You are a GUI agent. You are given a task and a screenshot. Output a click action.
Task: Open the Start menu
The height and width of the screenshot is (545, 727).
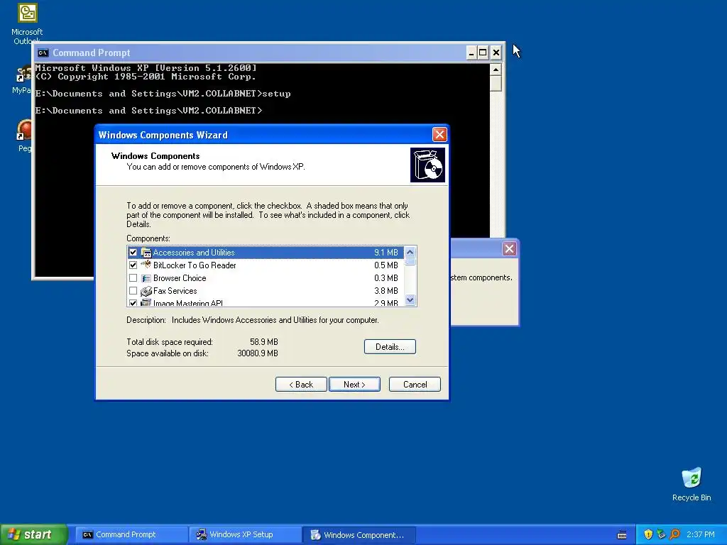tap(34, 534)
